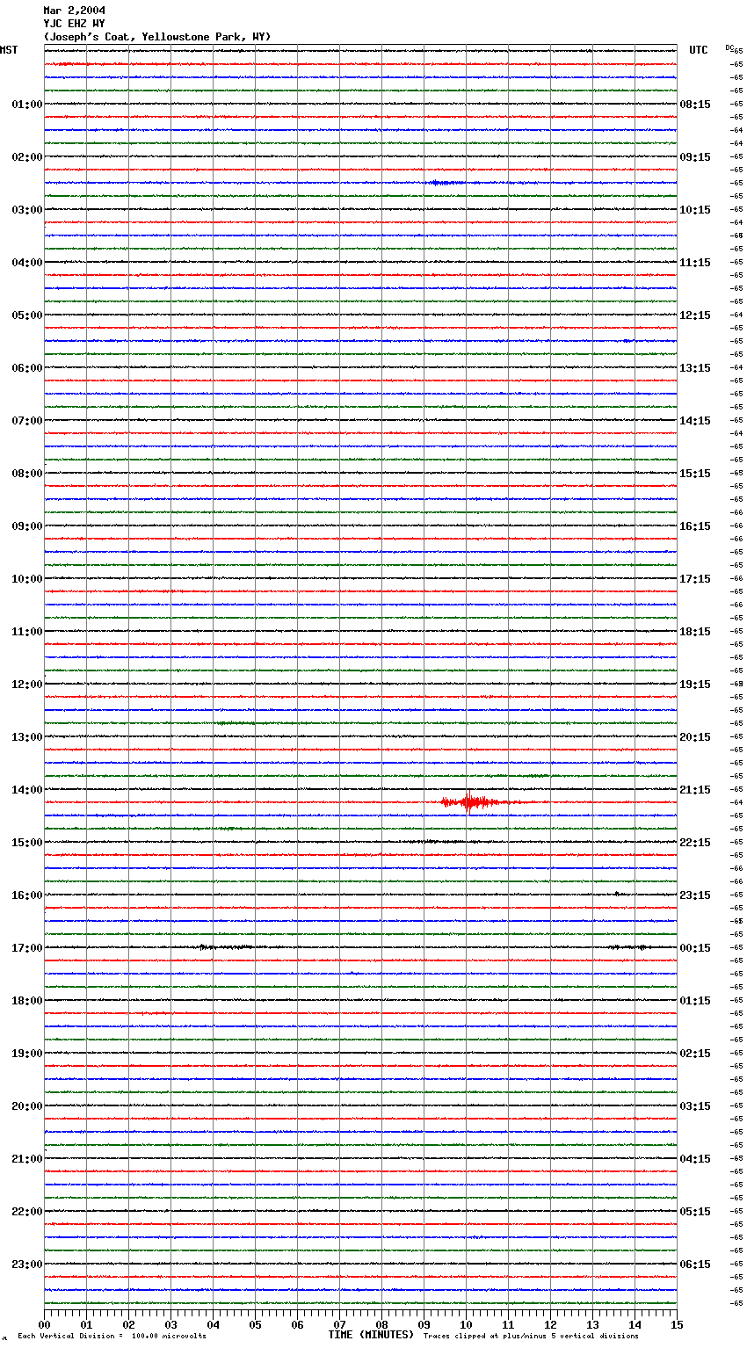Click the "19:00" MST time label
This screenshot has width=747, height=1348.
[27, 1054]
